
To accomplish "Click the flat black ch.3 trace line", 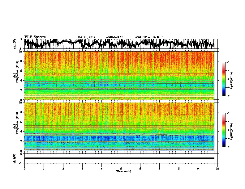I will 119,158.
